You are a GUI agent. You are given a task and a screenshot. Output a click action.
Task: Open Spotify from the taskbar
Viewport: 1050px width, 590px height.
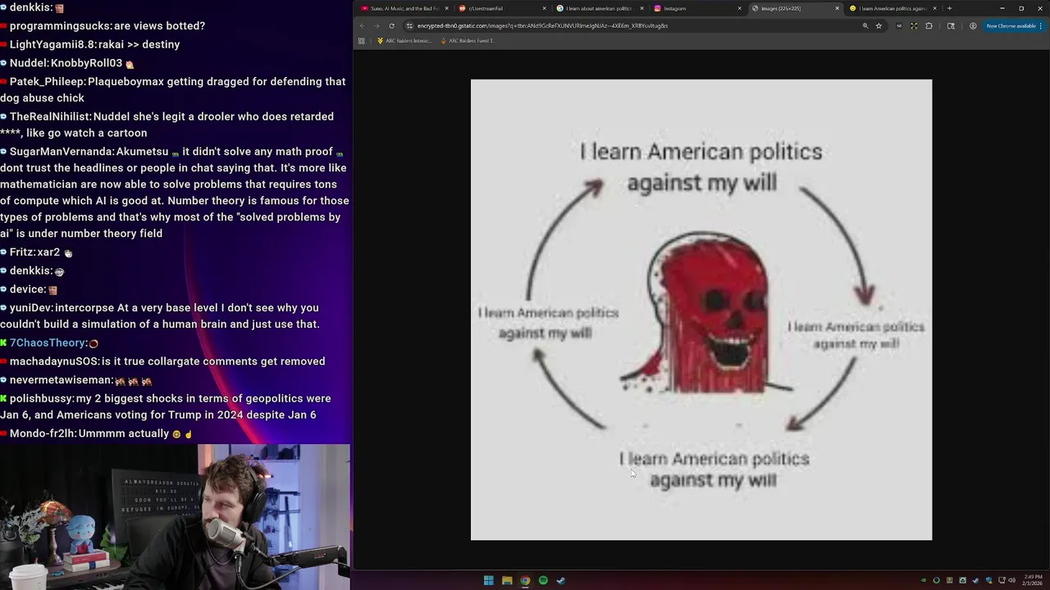(x=543, y=580)
